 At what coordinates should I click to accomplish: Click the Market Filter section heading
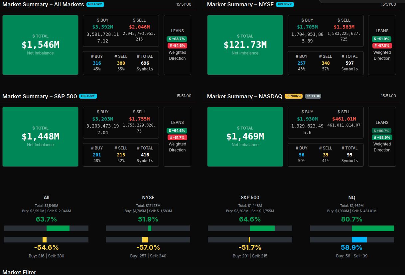[x=19, y=272]
